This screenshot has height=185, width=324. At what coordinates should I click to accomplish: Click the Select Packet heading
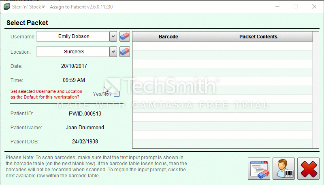[27, 23]
